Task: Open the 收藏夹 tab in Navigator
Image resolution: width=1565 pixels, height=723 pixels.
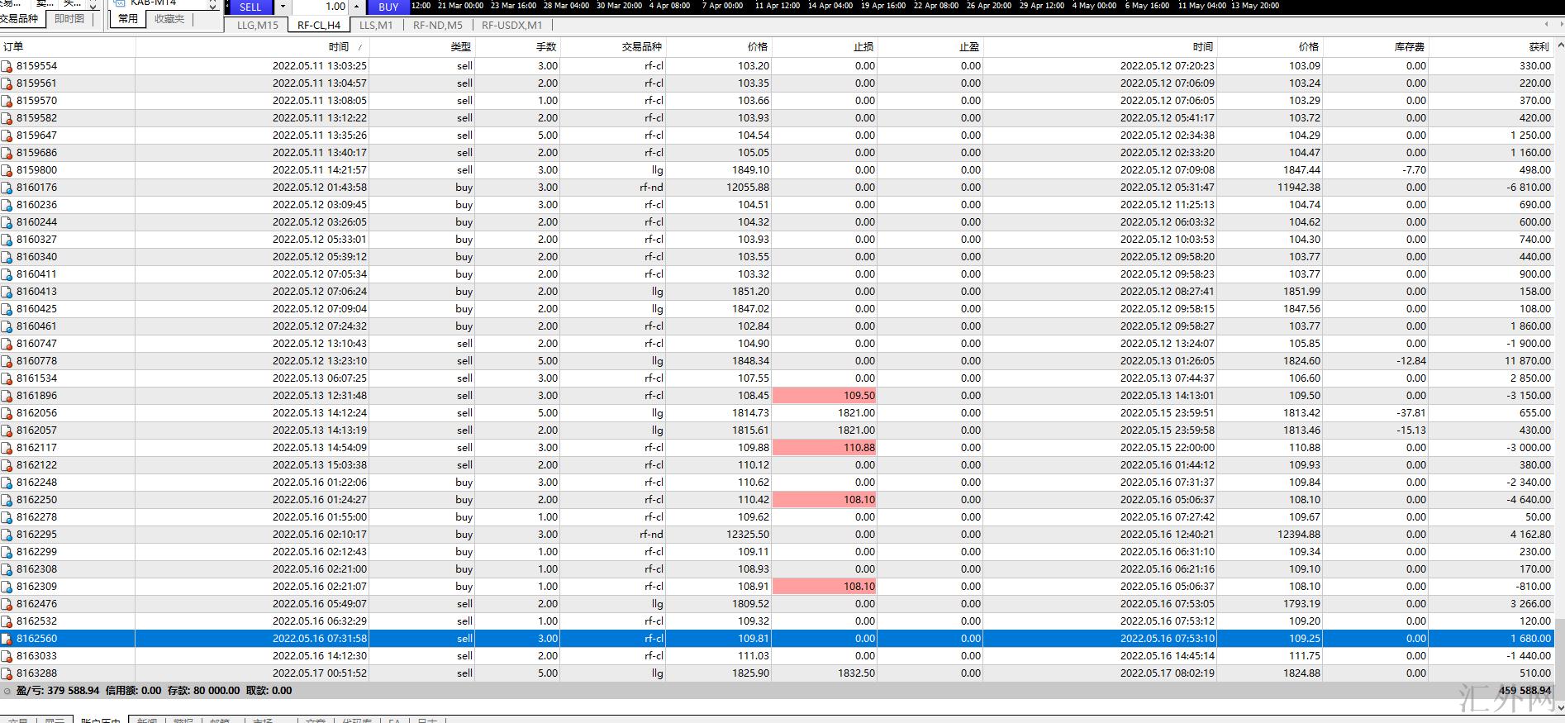Action: [x=169, y=19]
